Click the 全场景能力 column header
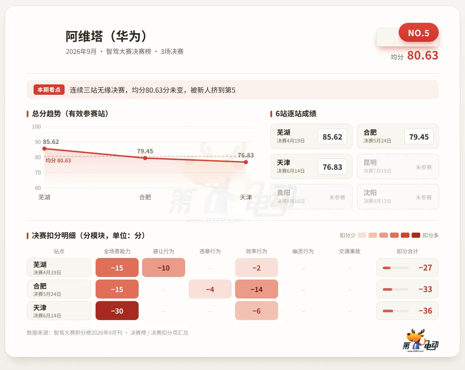The width and height of the screenshot is (465, 370). (117, 251)
